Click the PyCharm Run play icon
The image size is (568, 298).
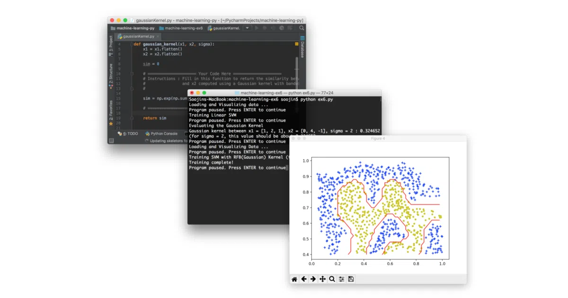pyautogui.click(x=257, y=28)
